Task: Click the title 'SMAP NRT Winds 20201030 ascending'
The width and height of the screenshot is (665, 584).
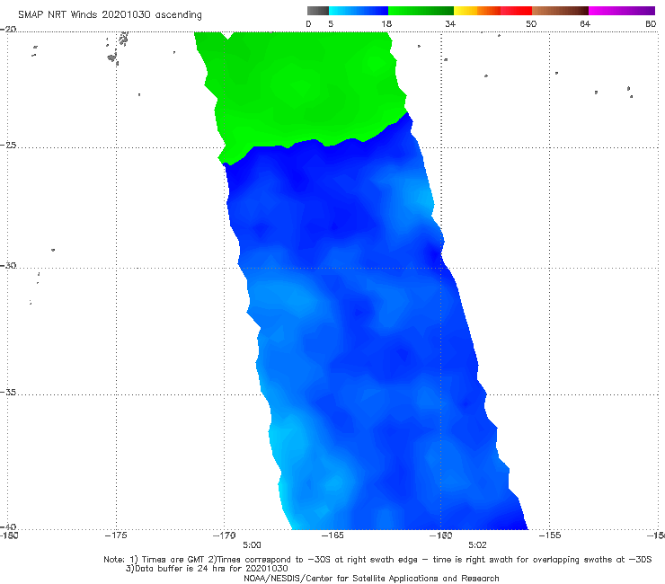Action: tap(110, 14)
